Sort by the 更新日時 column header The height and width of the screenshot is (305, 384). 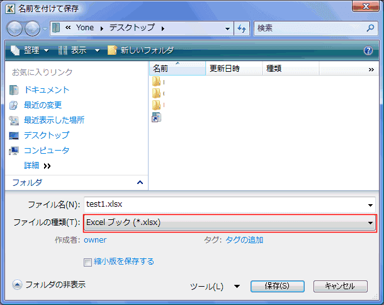(x=234, y=69)
